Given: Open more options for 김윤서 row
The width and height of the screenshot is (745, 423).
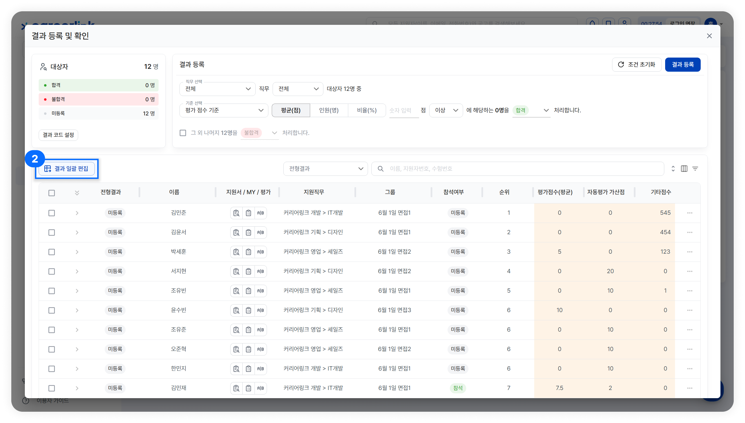Looking at the screenshot, I should (690, 233).
